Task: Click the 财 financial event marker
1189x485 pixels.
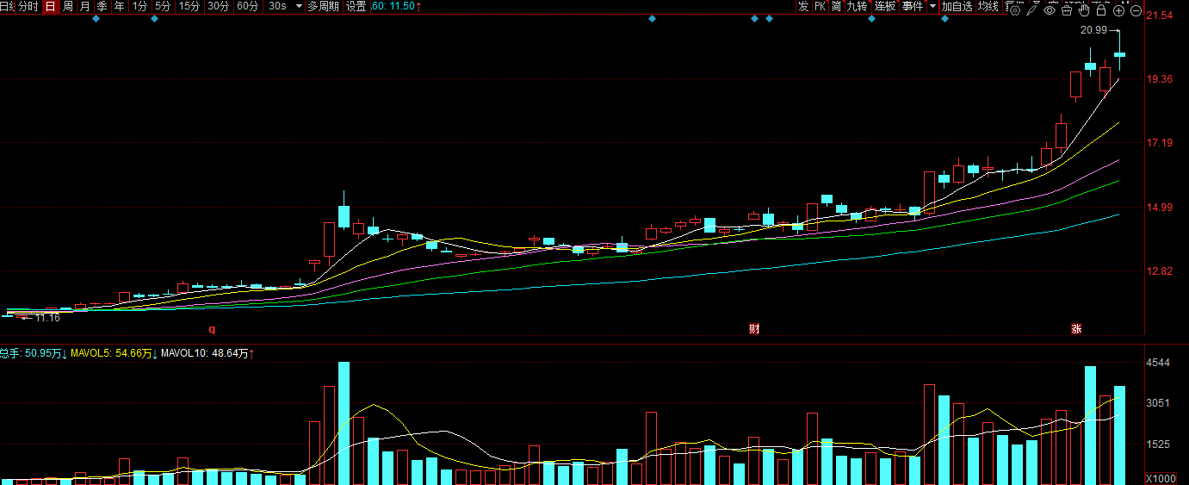Action: click(x=754, y=328)
